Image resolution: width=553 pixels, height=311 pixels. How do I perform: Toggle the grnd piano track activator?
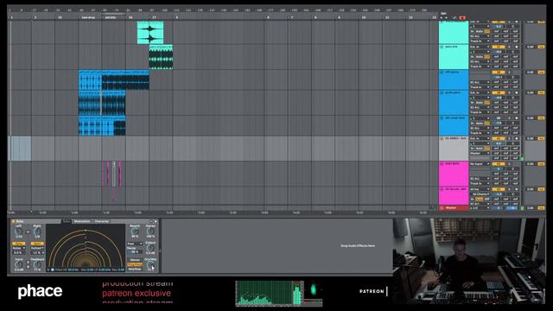point(499,92)
